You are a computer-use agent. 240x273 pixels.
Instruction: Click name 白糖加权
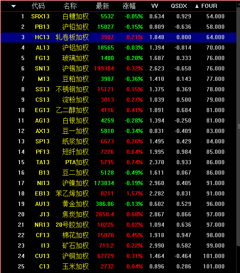[x=75, y=16]
